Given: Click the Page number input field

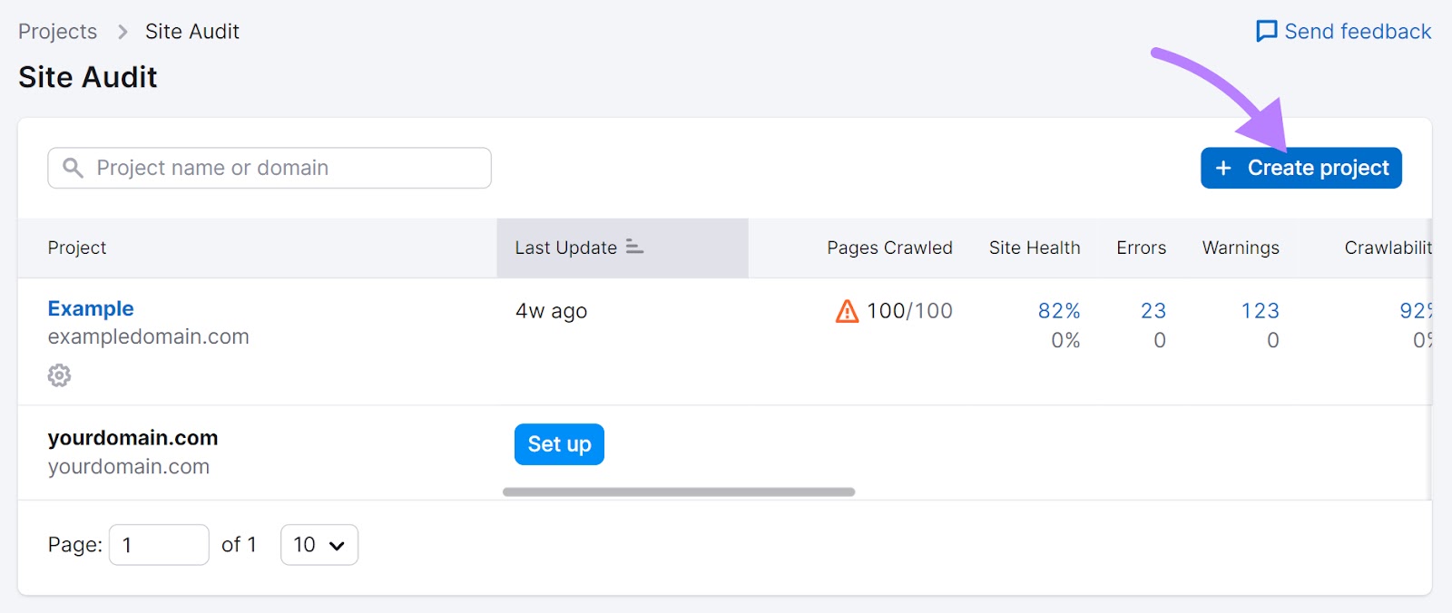Looking at the screenshot, I should (x=159, y=544).
